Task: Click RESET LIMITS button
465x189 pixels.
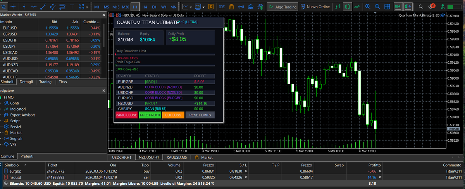Action: (200, 115)
